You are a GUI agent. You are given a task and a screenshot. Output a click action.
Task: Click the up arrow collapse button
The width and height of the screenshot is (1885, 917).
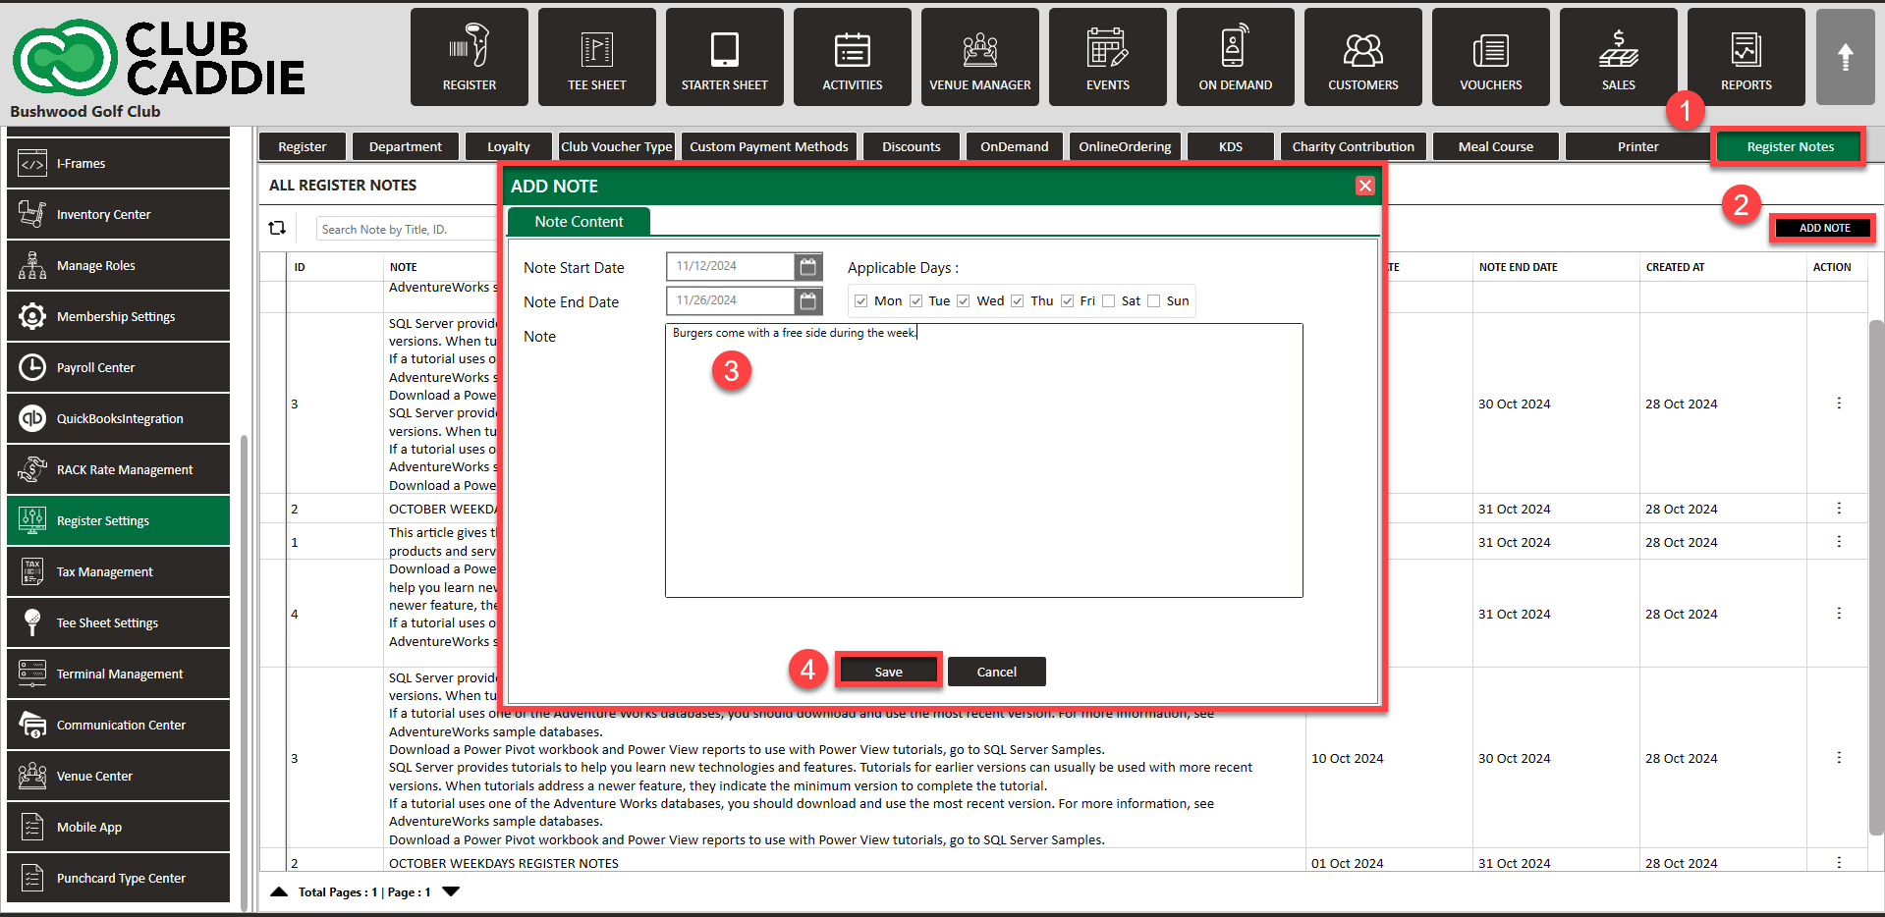tap(1846, 57)
